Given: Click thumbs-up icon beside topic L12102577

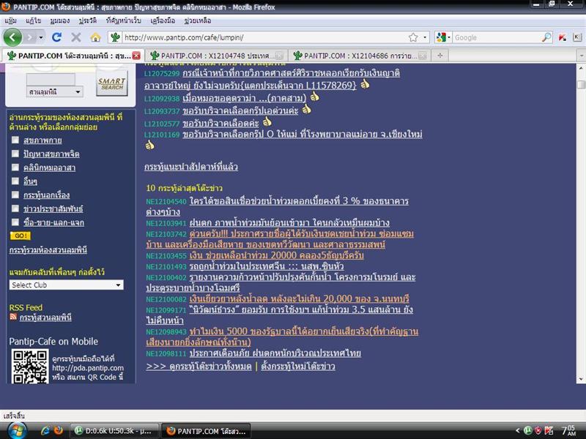Looking at the screenshot, I should click(267, 121).
